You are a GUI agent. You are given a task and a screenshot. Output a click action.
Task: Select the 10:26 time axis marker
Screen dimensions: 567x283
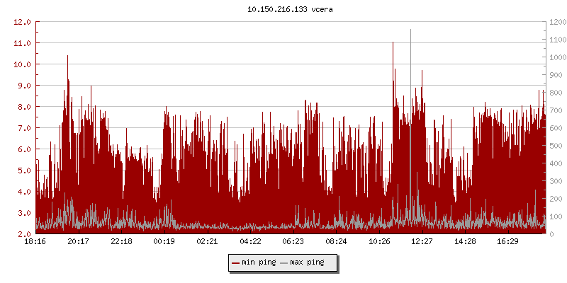click(x=379, y=241)
